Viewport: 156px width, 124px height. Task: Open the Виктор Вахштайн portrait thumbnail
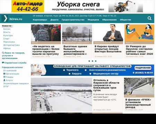(108, 33)
